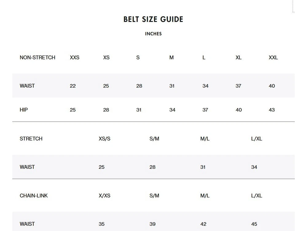The width and height of the screenshot is (295, 231).
Task: Click the stretch belt waist value 34
Action: (254, 167)
